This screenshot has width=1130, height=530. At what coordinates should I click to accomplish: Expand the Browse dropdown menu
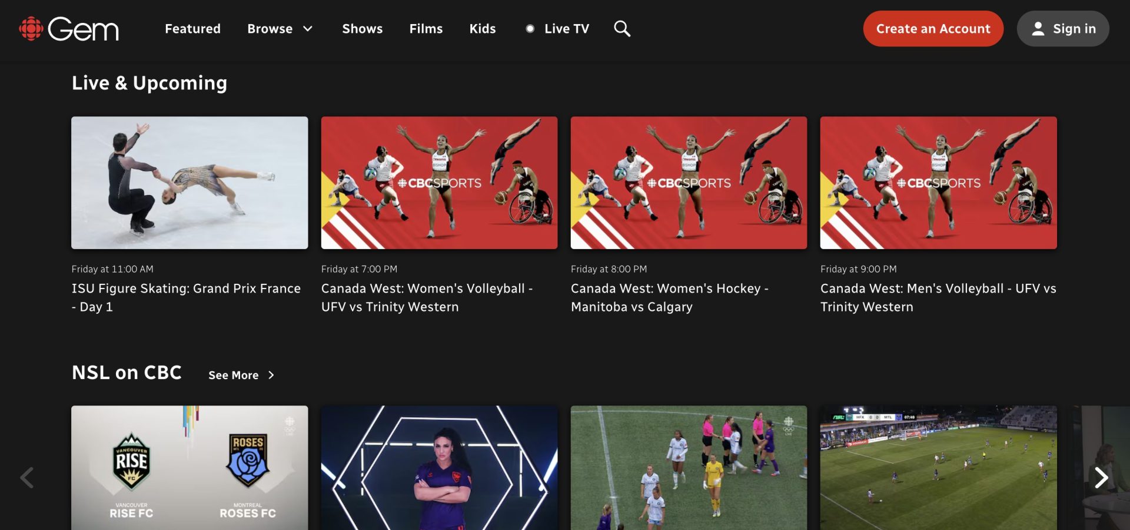click(270, 28)
